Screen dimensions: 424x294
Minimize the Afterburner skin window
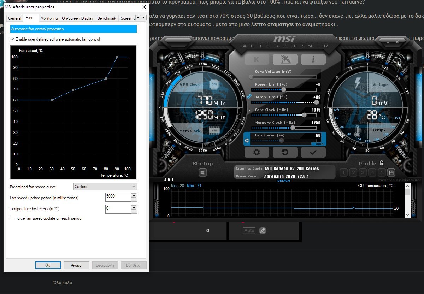coord(388,42)
